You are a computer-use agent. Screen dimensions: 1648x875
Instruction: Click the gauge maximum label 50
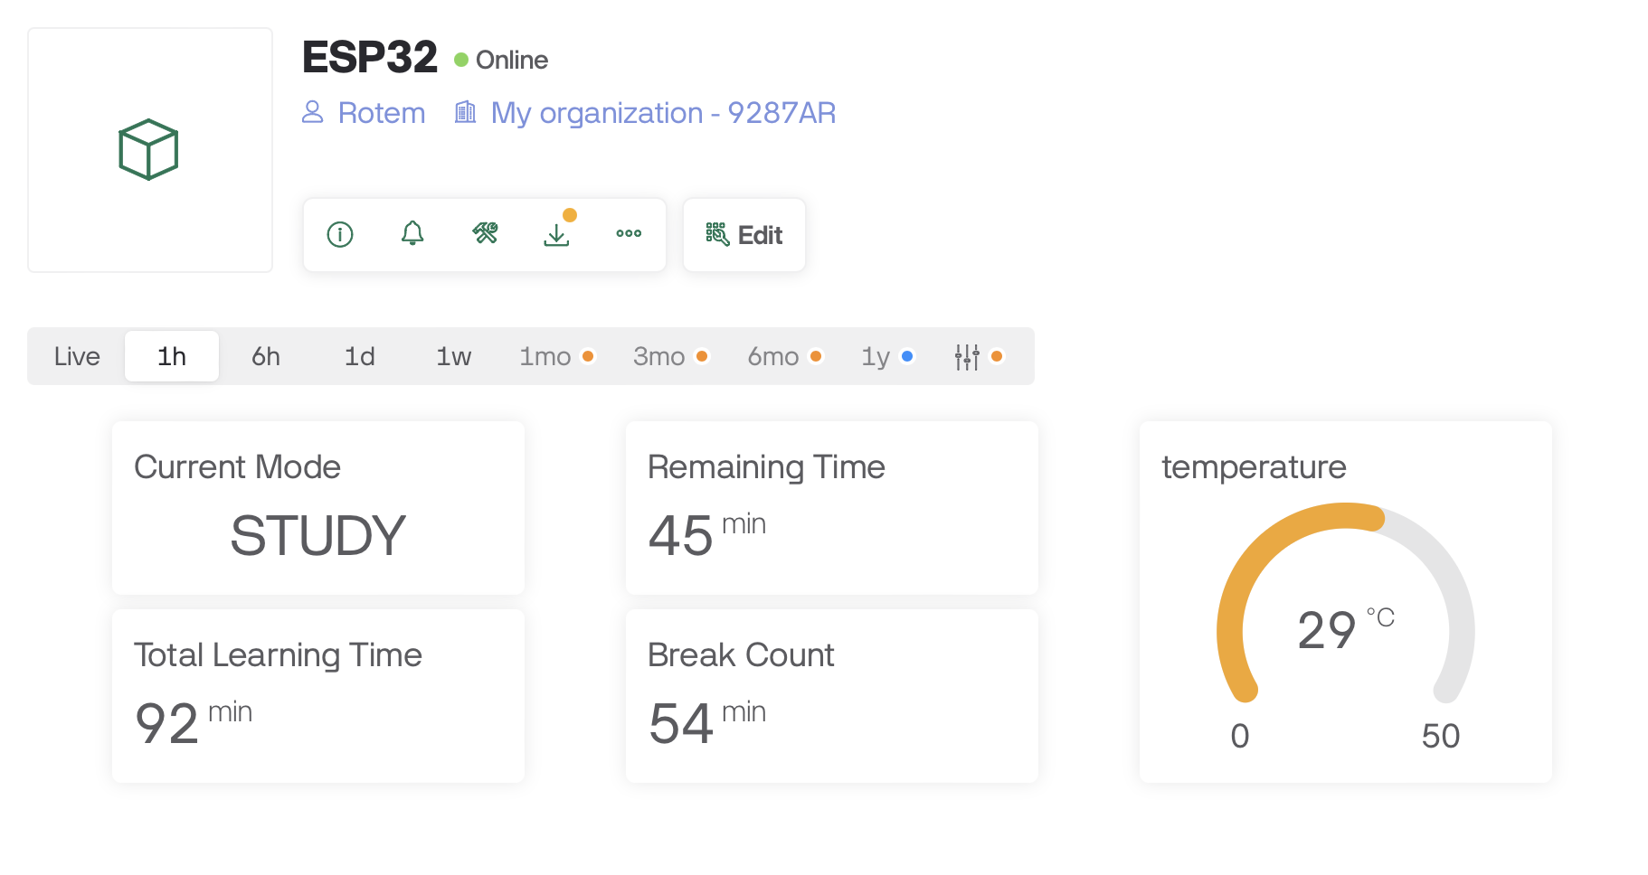click(x=1441, y=736)
